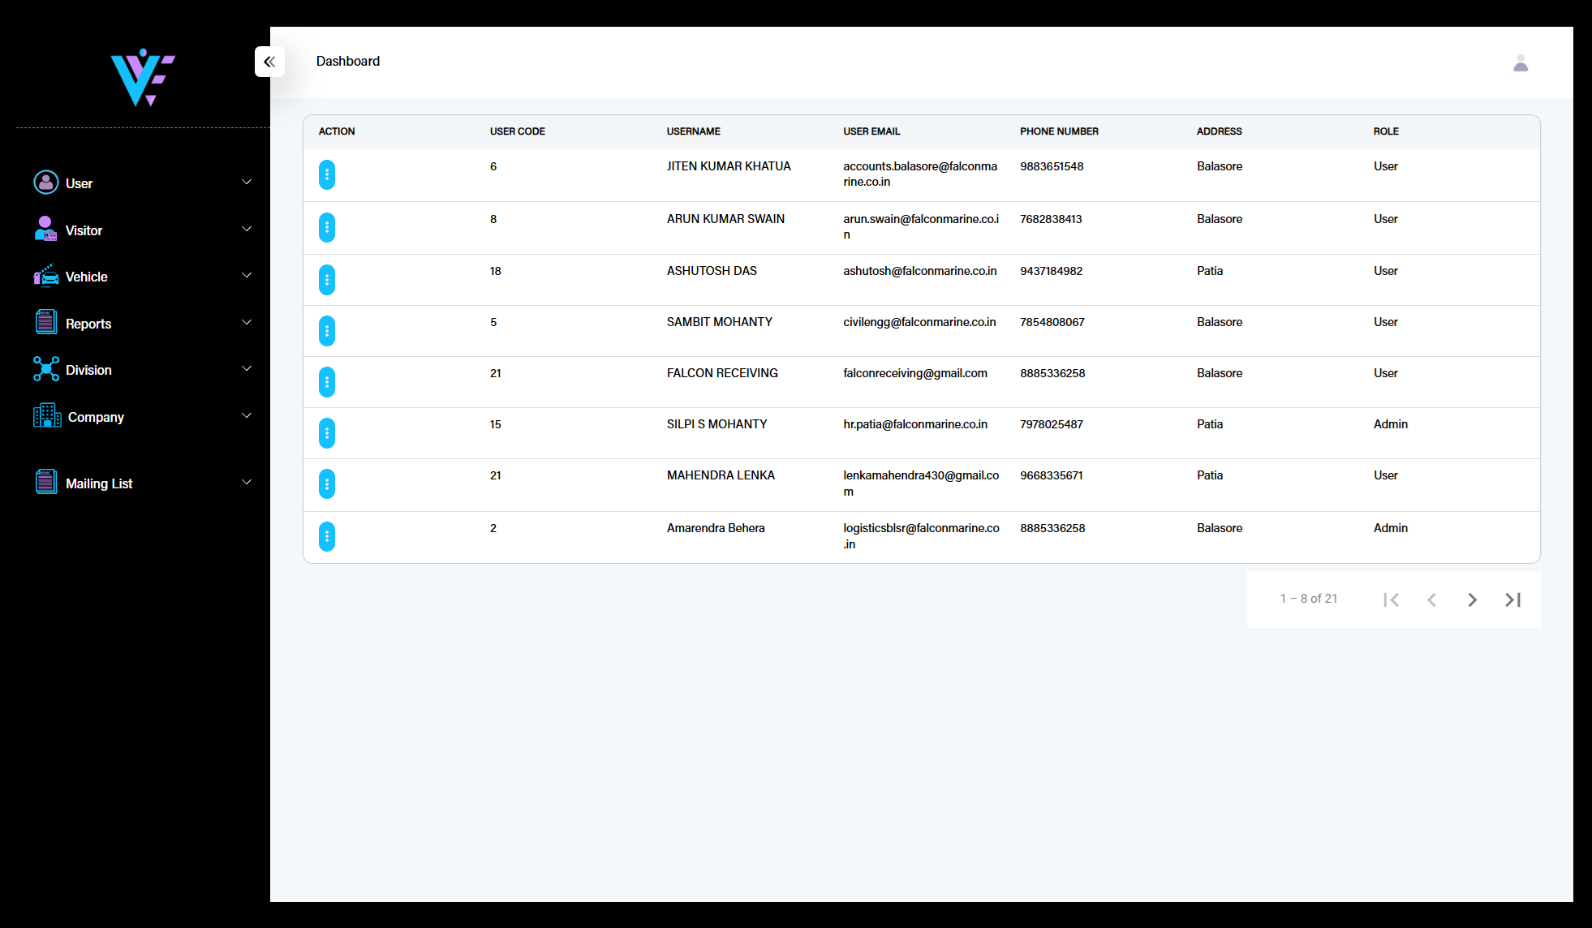Open the profile avatar icon
This screenshot has width=1592, height=928.
[x=1521, y=63]
